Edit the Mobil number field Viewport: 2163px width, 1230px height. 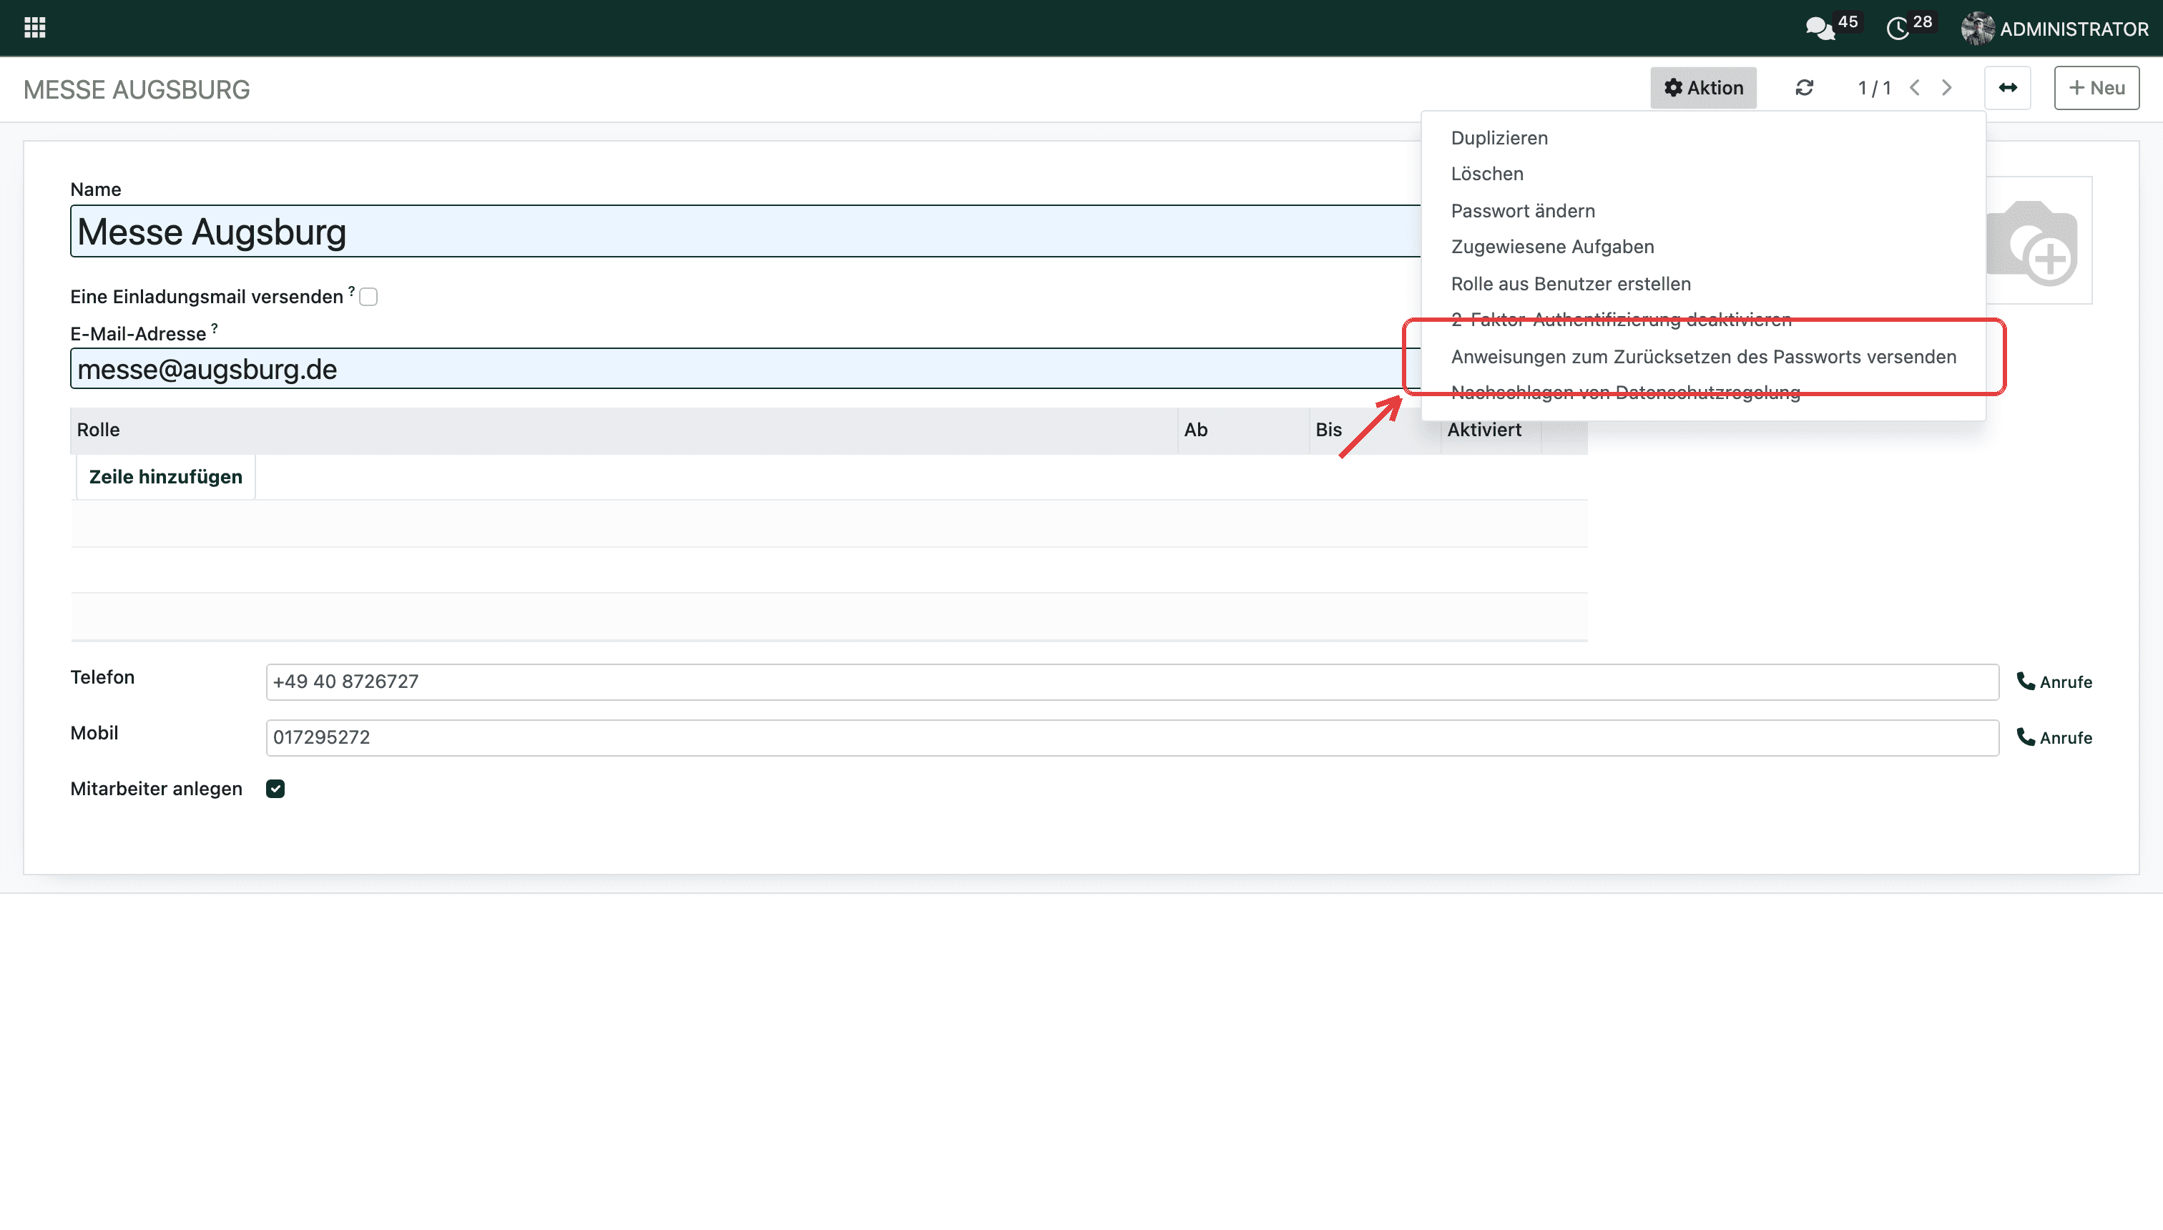tap(1132, 737)
